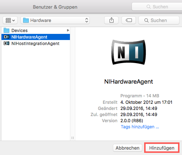
Task: Click the file dialog Suchen search field
Action: point(159,20)
